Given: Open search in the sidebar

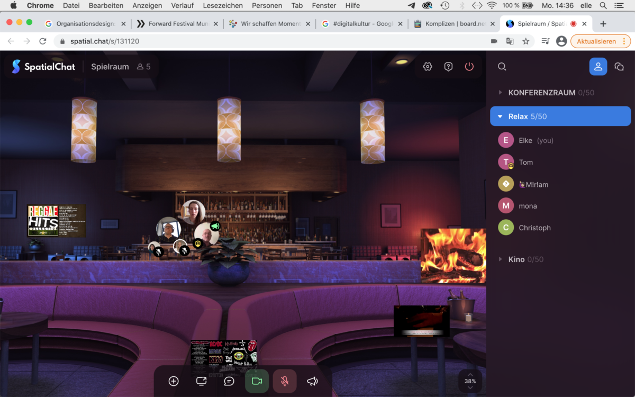Looking at the screenshot, I should (502, 67).
